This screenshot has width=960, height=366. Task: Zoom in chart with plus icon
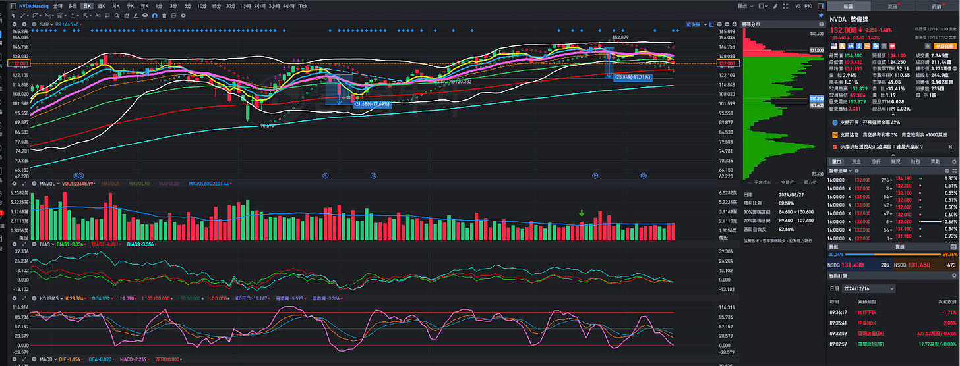point(735,24)
